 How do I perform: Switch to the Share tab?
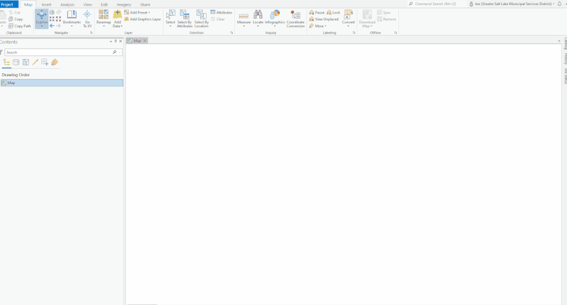145,5
